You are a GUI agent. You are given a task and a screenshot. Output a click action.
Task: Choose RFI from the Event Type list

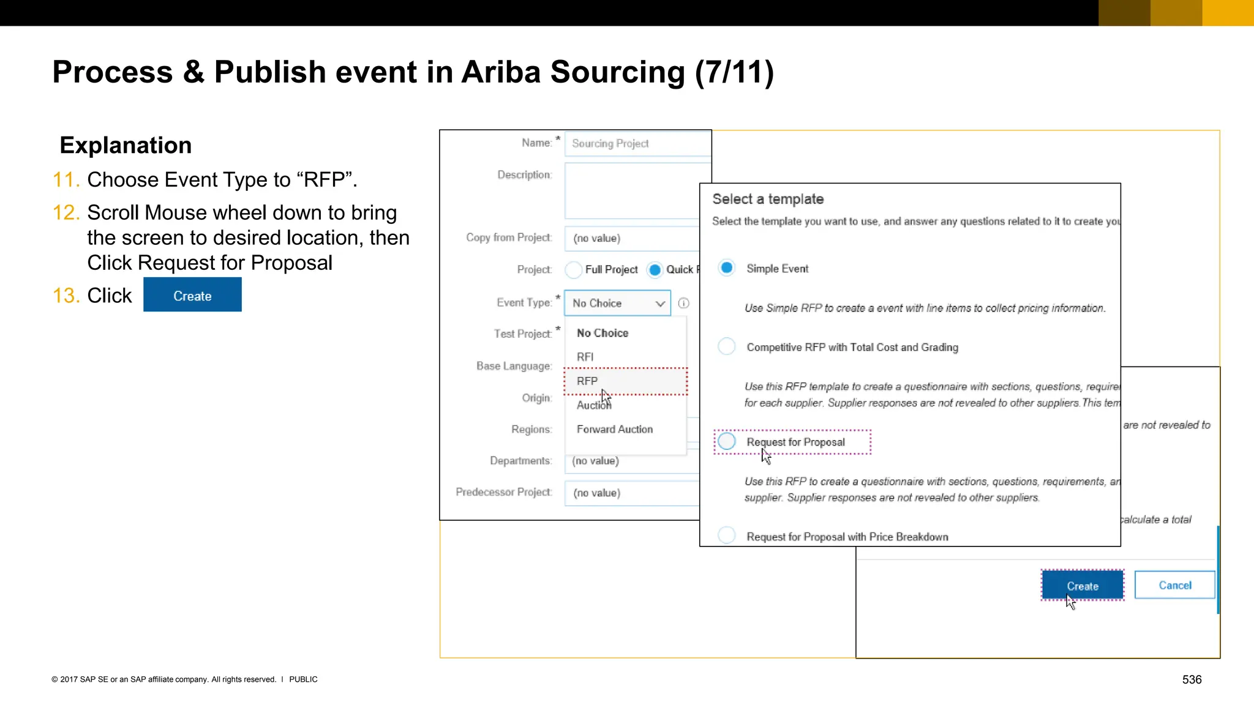pos(585,357)
